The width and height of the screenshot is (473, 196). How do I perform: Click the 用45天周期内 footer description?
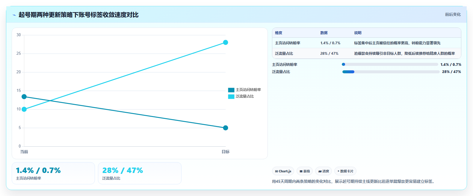[354, 181]
